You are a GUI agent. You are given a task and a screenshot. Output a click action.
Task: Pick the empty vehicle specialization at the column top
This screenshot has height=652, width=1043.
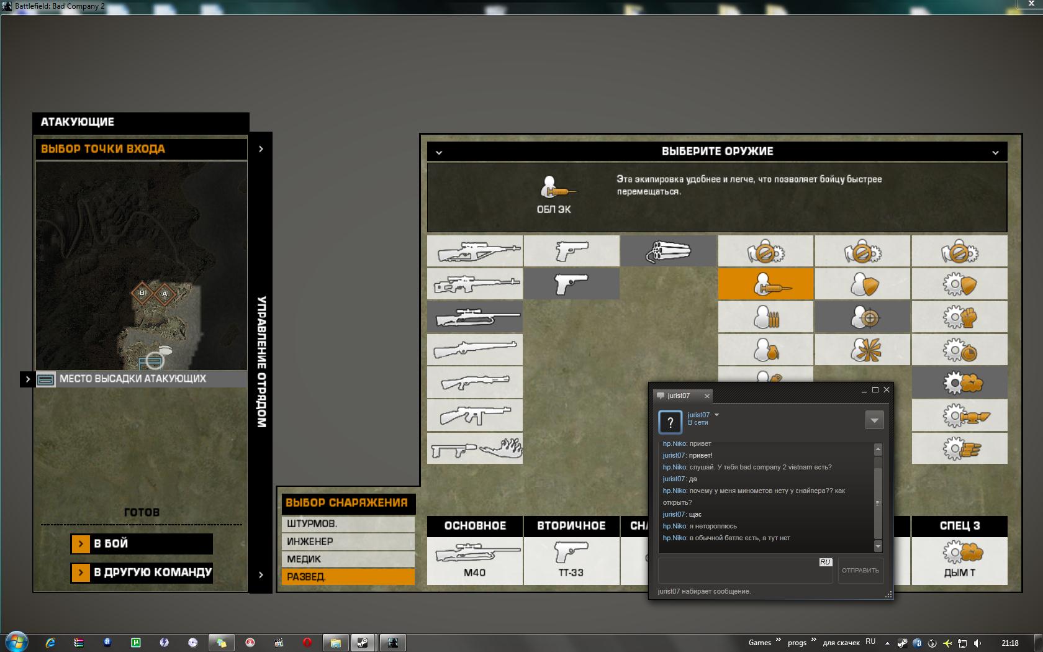coord(959,251)
